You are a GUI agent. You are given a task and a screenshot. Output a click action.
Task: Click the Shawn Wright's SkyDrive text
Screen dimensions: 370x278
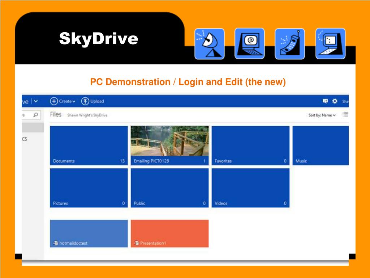click(x=87, y=115)
